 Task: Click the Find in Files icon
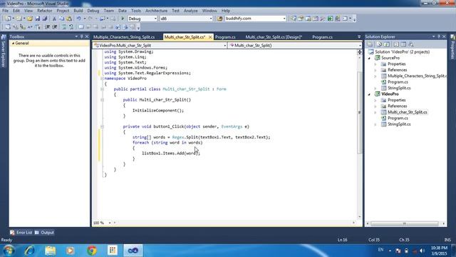click(219, 19)
